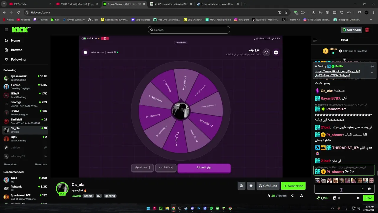Spin the wheel purple button
This screenshot has height=213, width=378.
coord(204,168)
